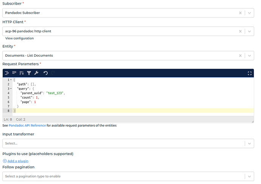This screenshot has width=261, height=184.
Task: Clear the Entity selection
Action: 240,56
